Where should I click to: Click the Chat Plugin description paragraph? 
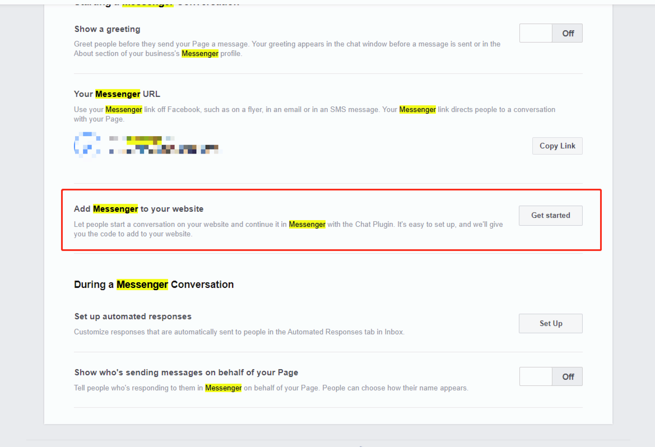click(x=288, y=229)
